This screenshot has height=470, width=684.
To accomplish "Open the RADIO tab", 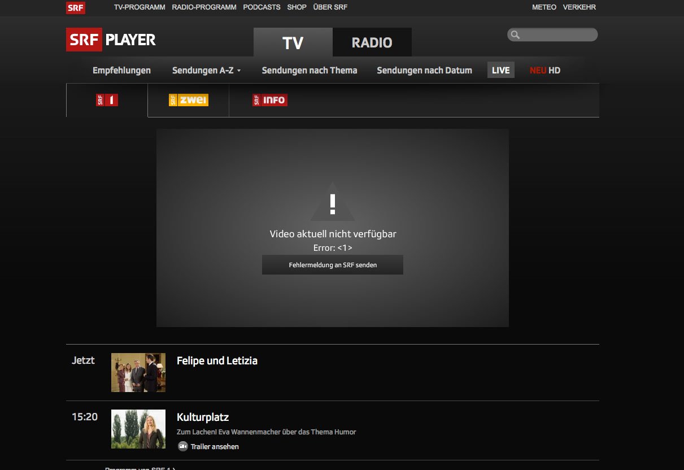I will (x=372, y=42).
